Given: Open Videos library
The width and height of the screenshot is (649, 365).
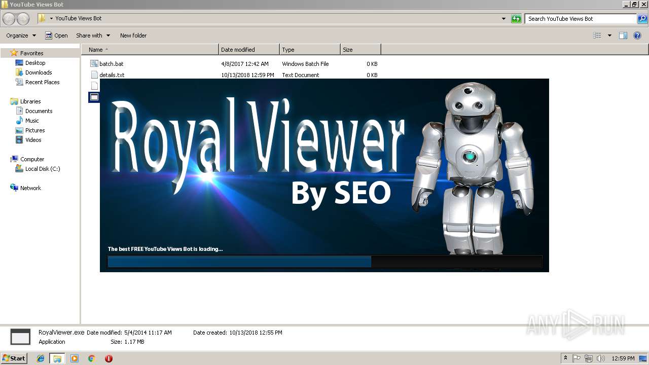Looking at the screenshot, I should pyautogui.click(x=33, y=140).
